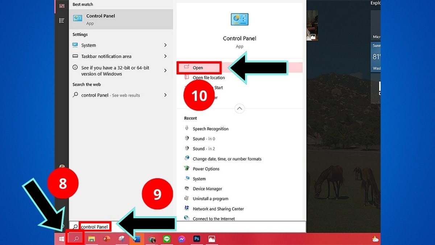Open PowerPoint from the taskbar
Image resolution: width=435 pixels, height=245 pixels.
click(107, 239)
